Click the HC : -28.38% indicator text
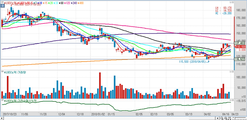 224,13
